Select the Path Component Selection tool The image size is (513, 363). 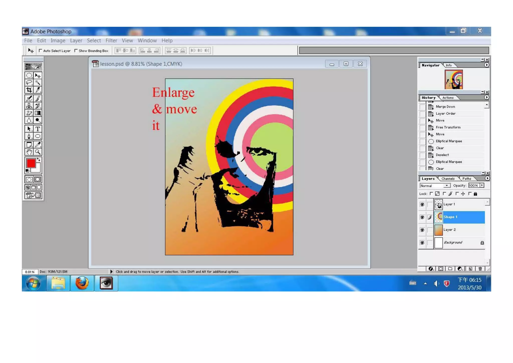pos(29,129)
